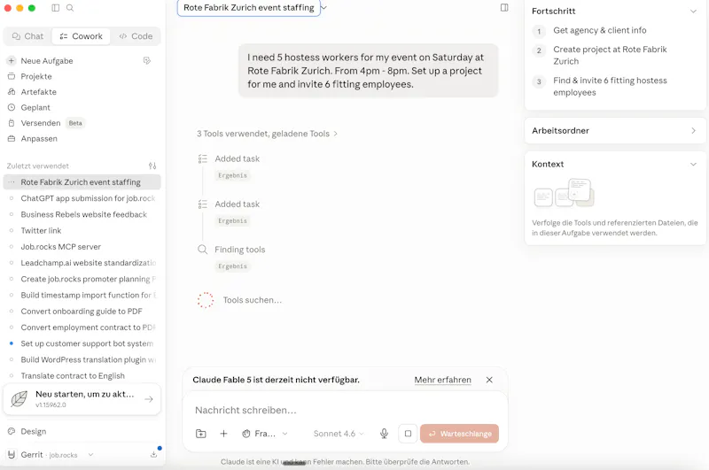Click Neu starten update banner

click(x=82, y=399)
